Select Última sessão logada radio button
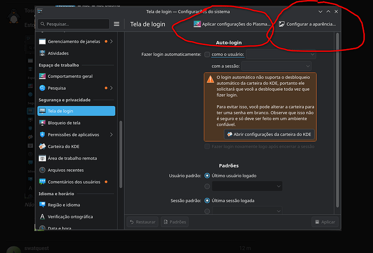 click(x=207, y=201)
